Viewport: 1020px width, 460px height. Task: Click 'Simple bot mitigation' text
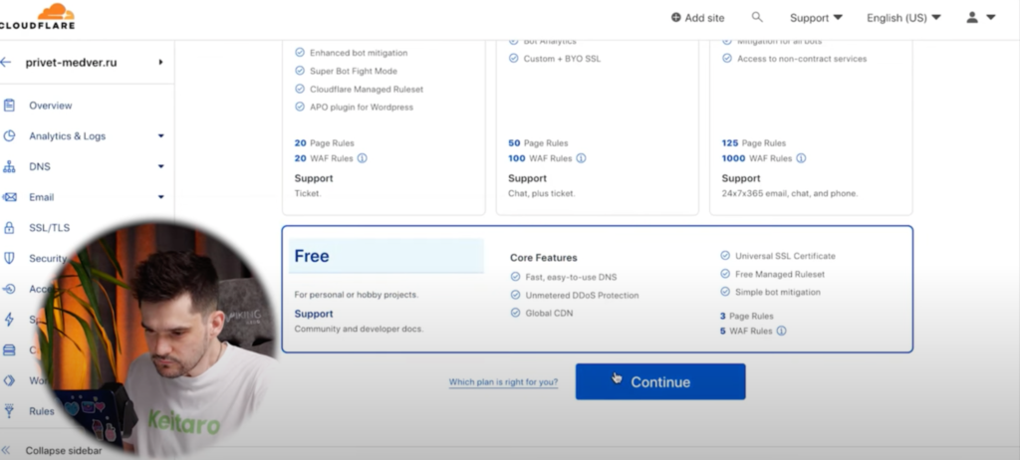pos(777,292)
